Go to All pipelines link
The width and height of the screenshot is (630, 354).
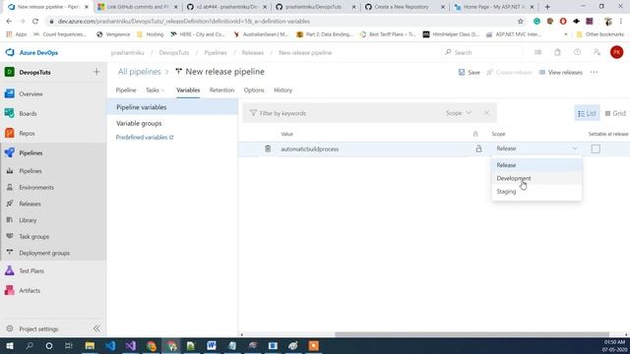139,72
